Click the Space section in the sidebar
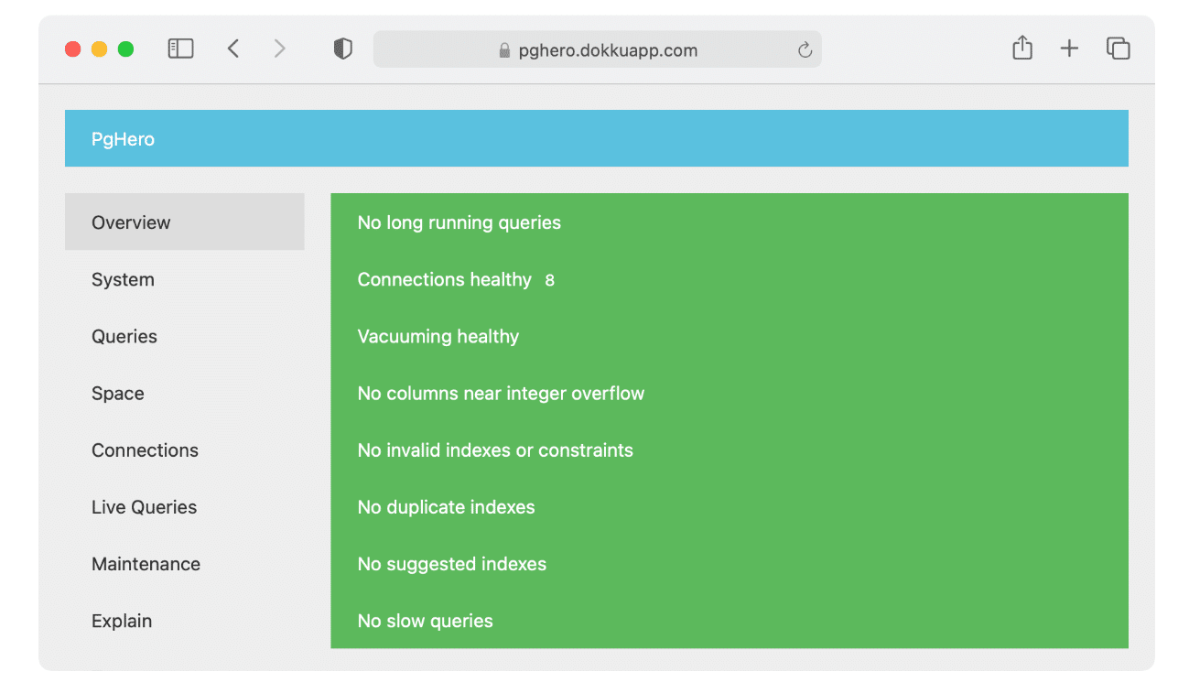This screenshot has height=693, width=1189. coord(117,393)
